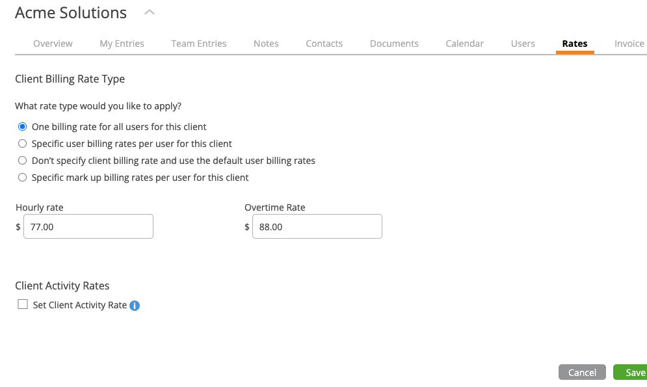Screen dimensions: 647x387
Task: Collapse the Acme Solutions header chevron
Action: point(150,12)
